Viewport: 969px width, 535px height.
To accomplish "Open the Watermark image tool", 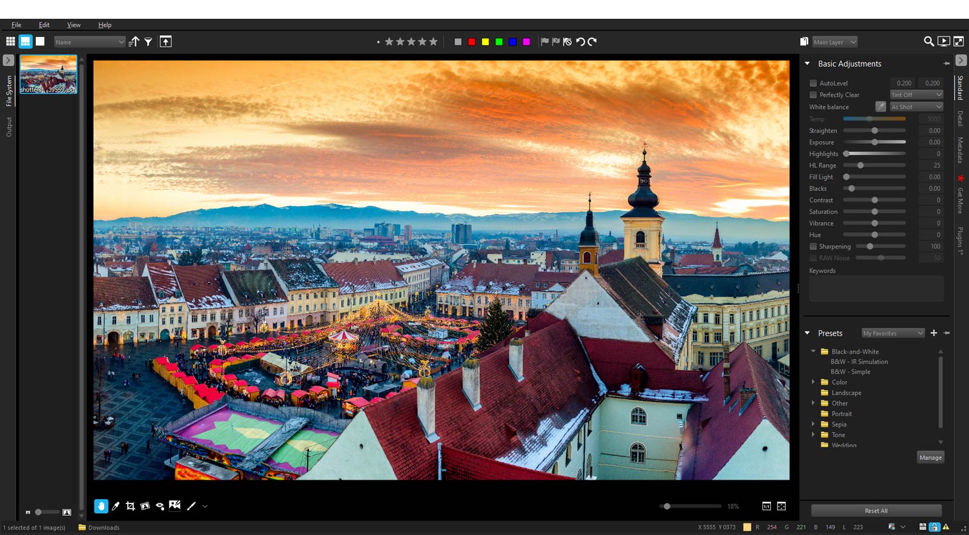I will click(x=174, y=505).
